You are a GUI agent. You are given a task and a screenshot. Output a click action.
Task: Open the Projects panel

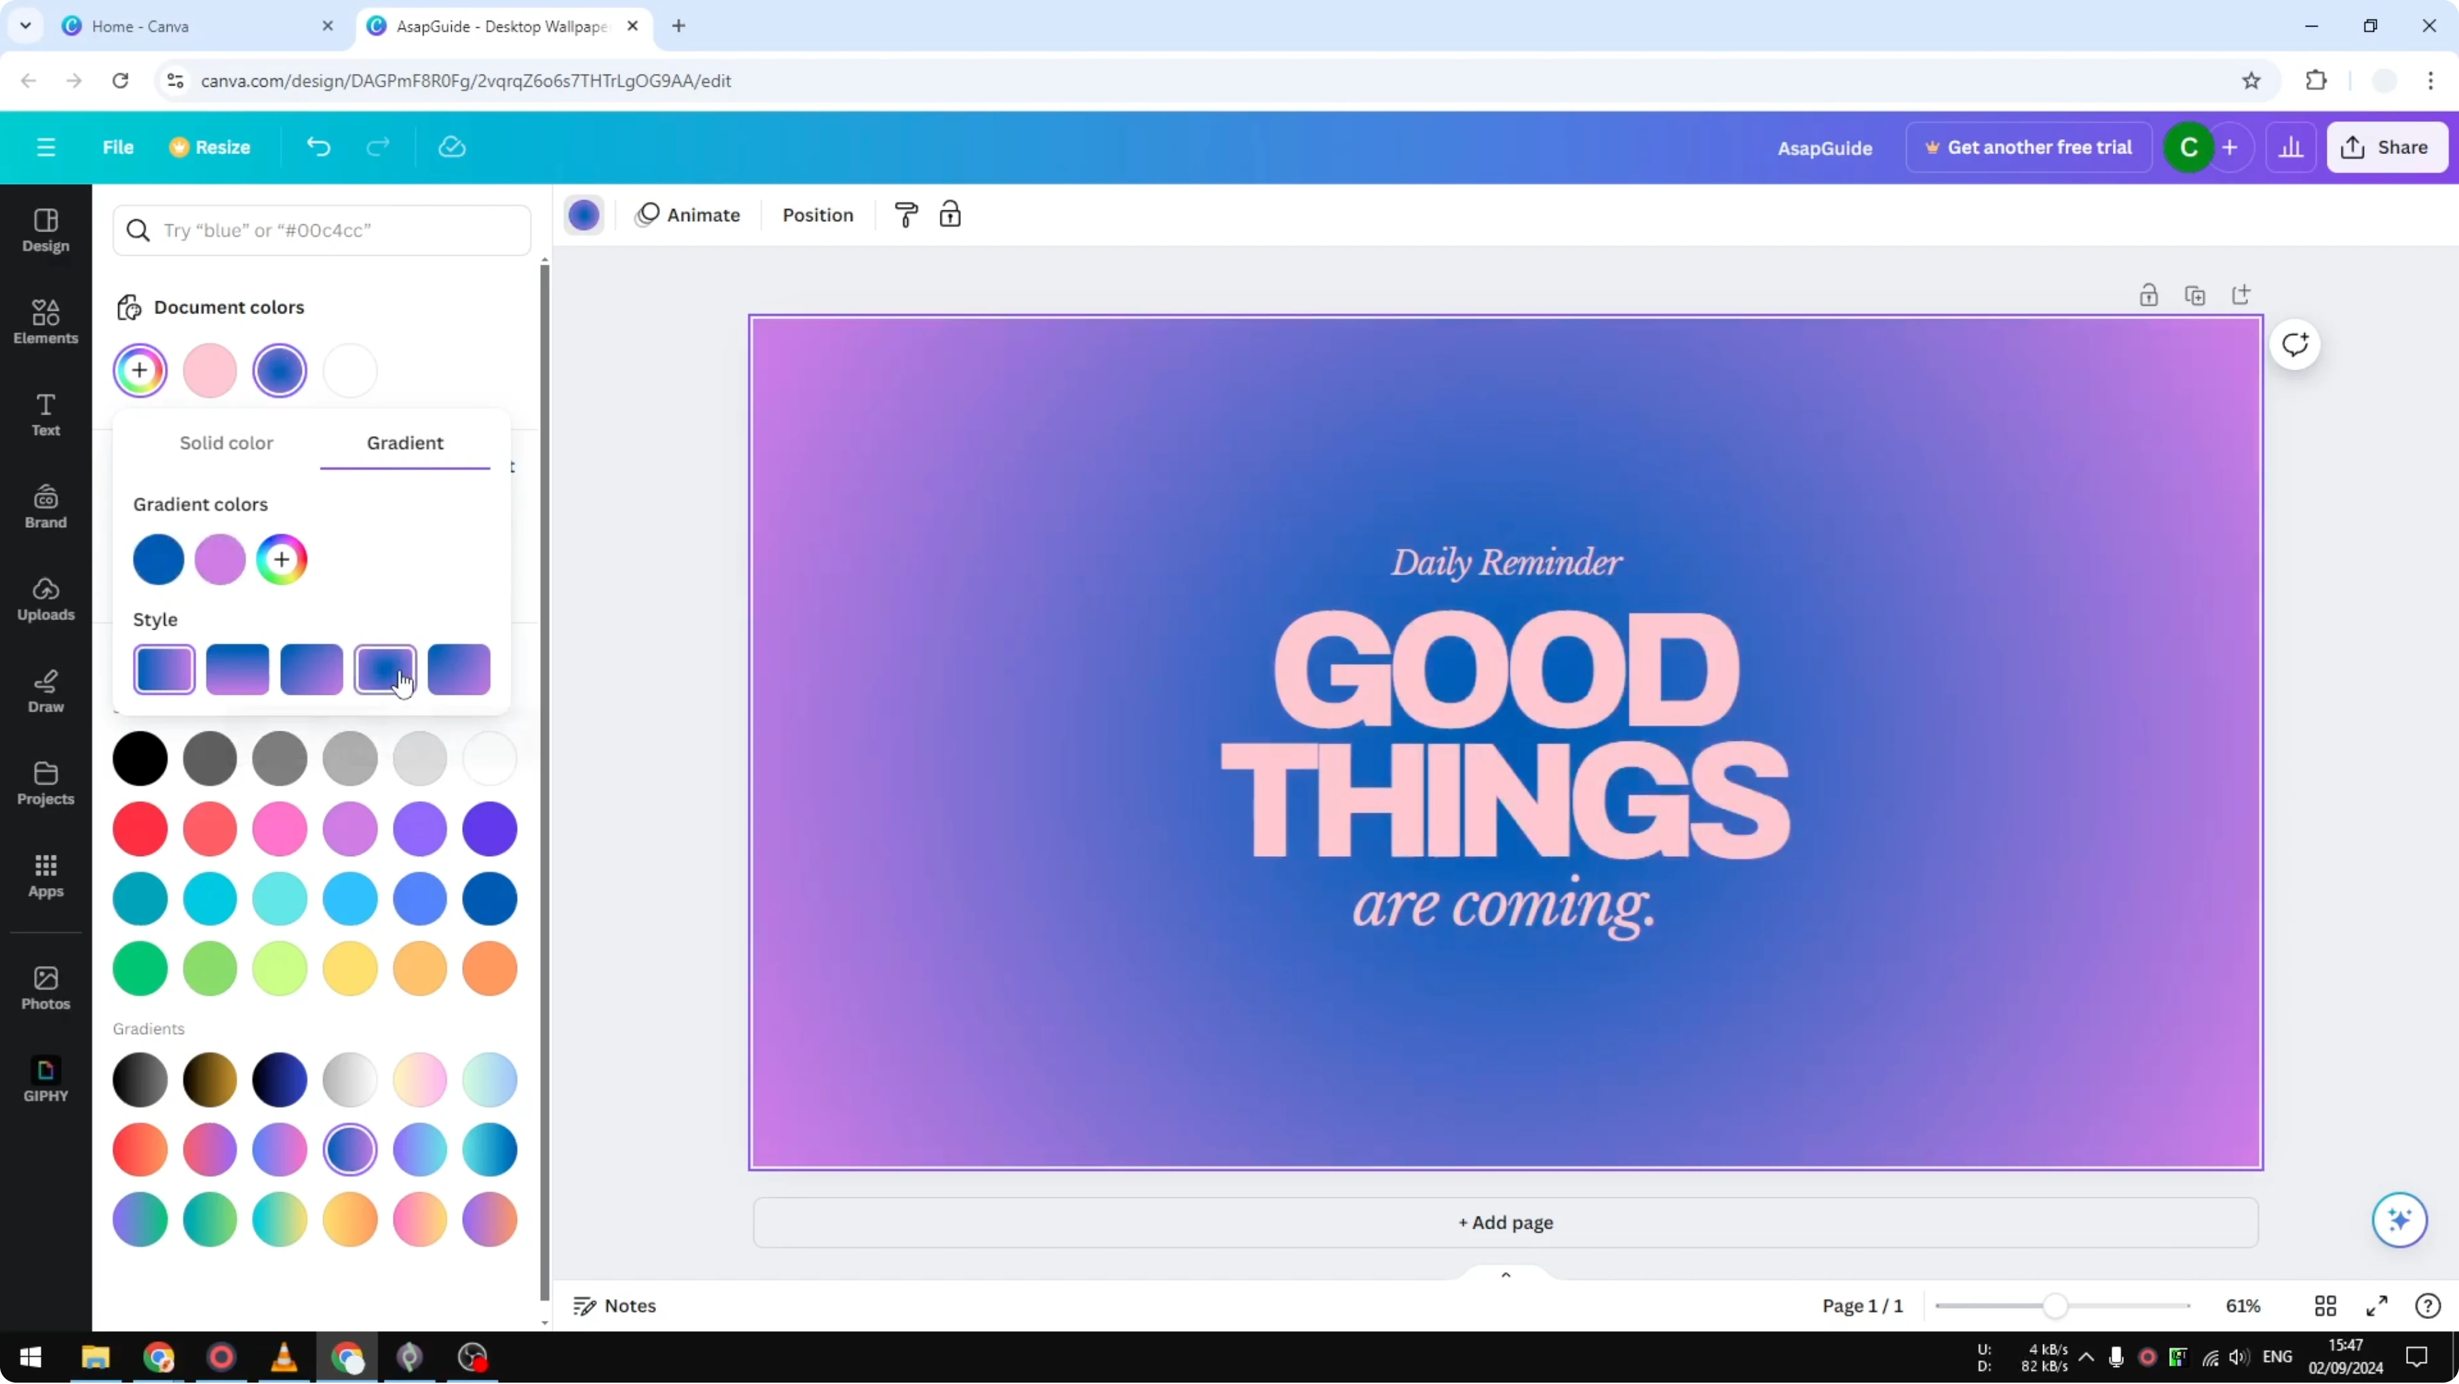click(46, 784)
